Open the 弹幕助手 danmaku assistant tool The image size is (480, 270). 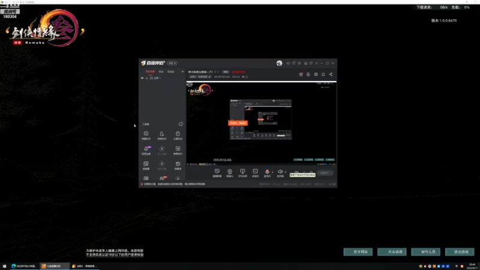pyautogui.click(x=146, y=136)
